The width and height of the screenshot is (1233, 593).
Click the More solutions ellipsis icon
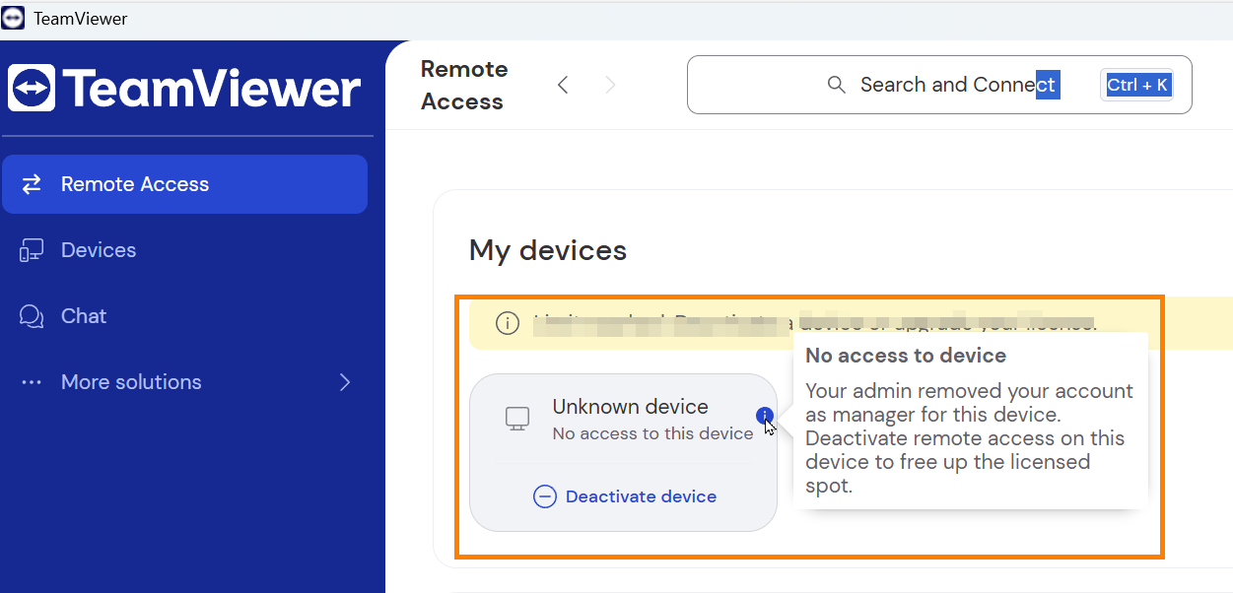point(32,382)
